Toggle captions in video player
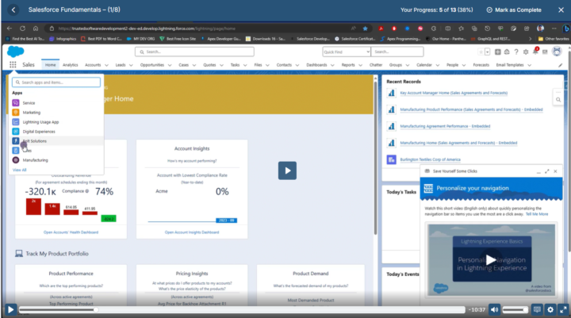571x318 pixels. (537, 309)
